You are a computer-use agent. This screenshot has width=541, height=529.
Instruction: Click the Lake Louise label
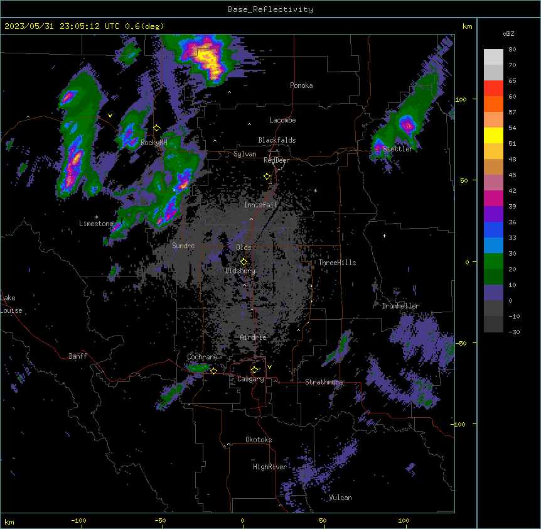tap(10, 304)
